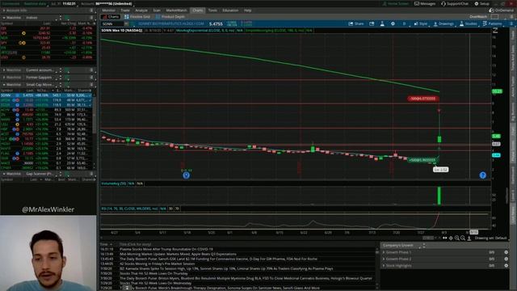
Task: Launch OnDemand mode
Action: (x=501, y=11)
